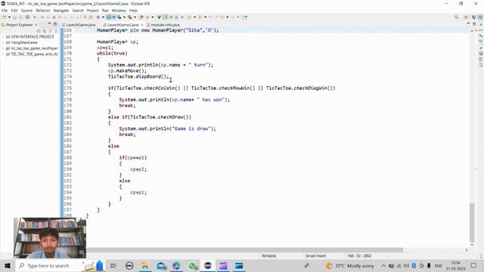This screenshot has height=272, width=484.
Task: Open Project Explorer view menu dots
Action: pos(56,31)
